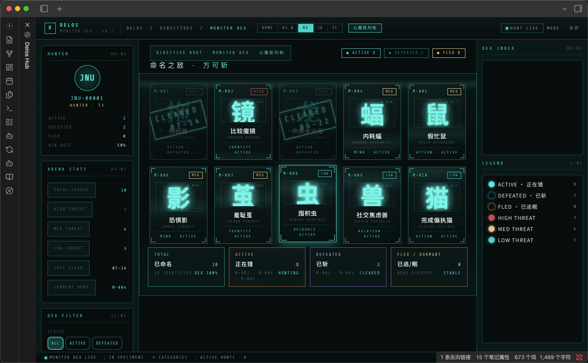
Task: Select the DEFEATED status filter in Dex Filter
Action: [x=107, y=343]
